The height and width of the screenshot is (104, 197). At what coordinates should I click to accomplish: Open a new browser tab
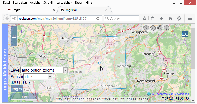[115, 10]
